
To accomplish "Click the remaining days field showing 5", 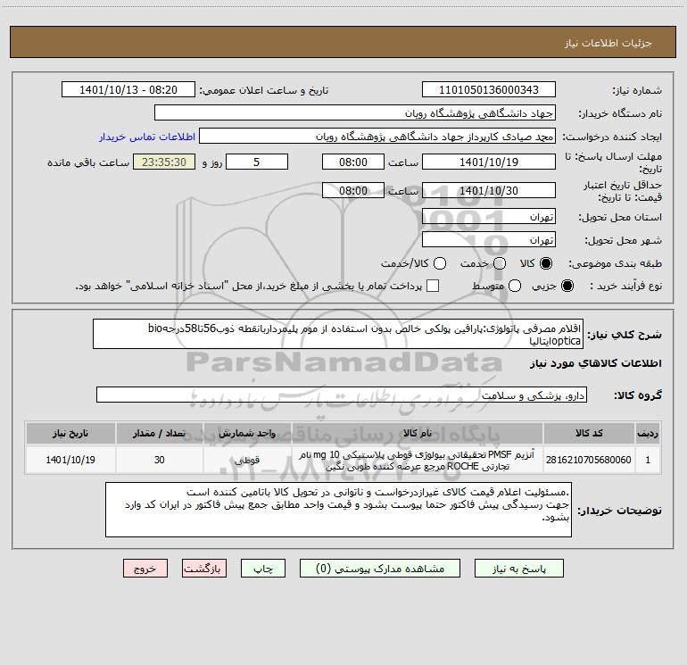I will tap(257, 162).
